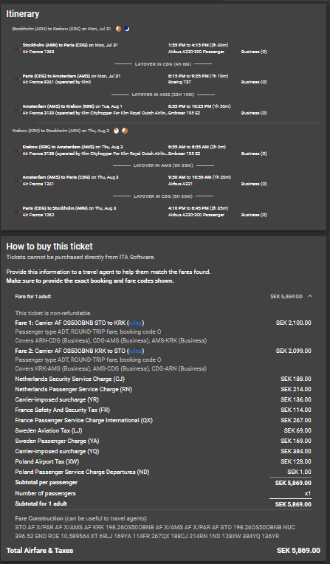Click the SEK 5,869.00 amount beside the chevron
This screenshot has width=330, height=564.
point(286,296)
